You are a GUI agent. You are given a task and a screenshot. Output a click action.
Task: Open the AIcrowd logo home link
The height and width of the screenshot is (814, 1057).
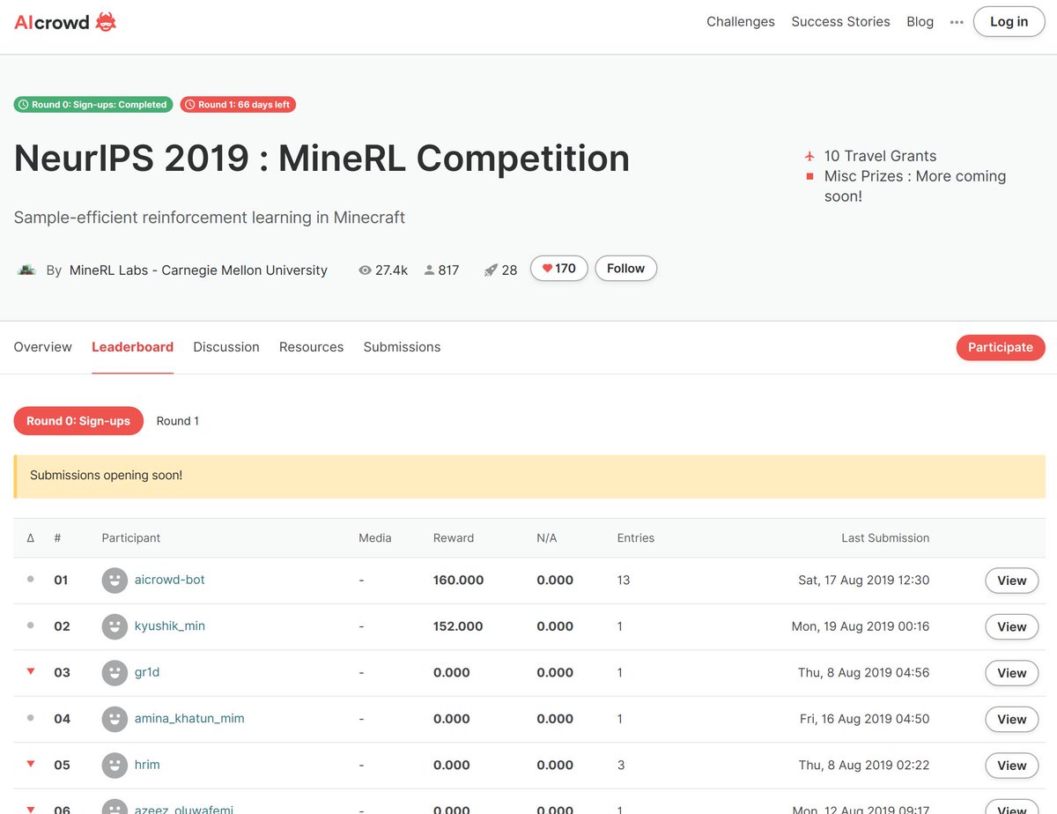[65, 22]
